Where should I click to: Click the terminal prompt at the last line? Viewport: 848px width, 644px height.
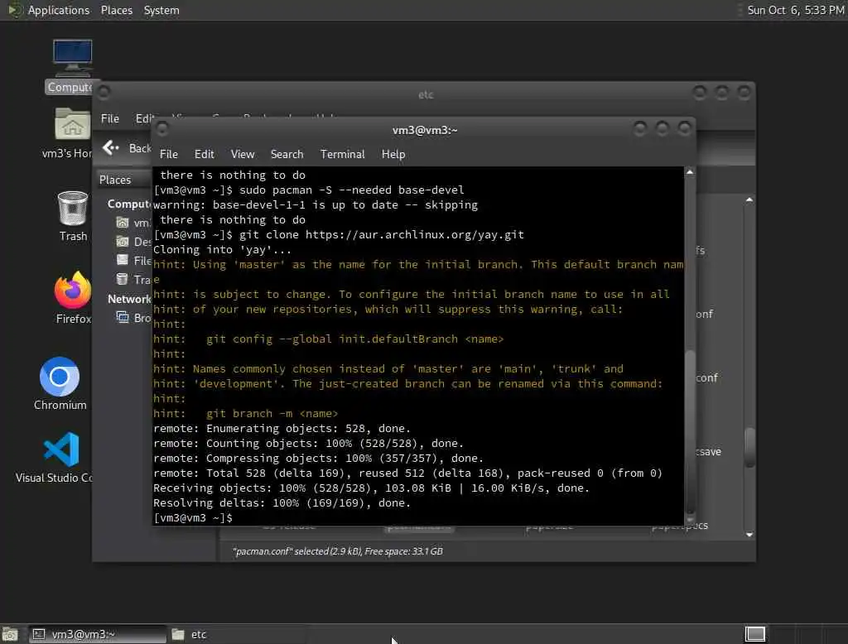[x=193, y=517]
